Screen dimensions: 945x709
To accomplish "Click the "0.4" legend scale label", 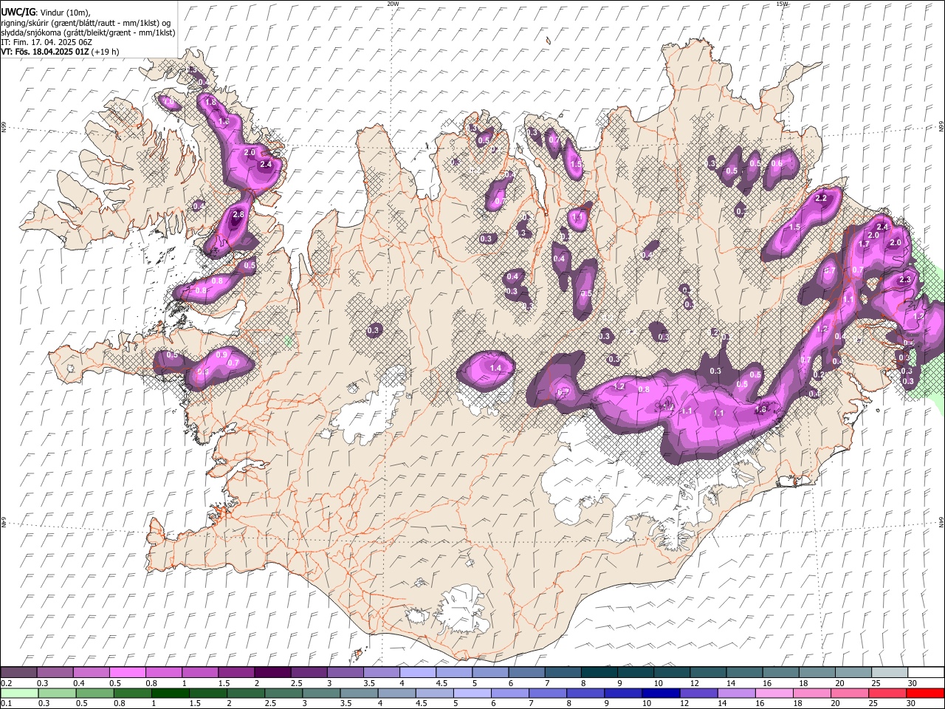I will 79,683.
